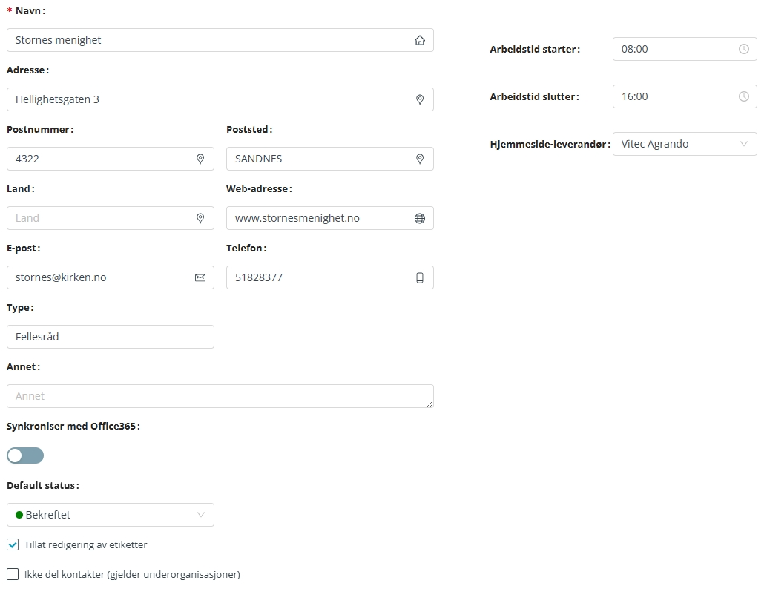
Task: Click the globe icon in Web-adresse field
Action: pos(420,218)
